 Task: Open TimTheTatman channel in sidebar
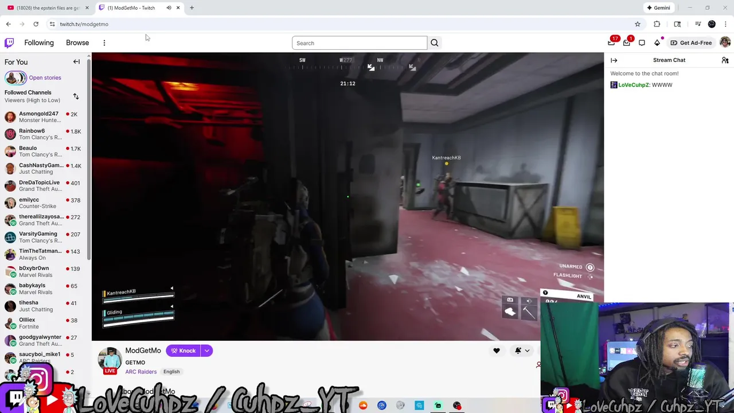43,255
